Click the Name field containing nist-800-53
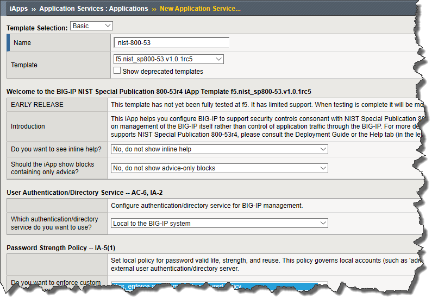The image size is (438, 305). point(172,43)
